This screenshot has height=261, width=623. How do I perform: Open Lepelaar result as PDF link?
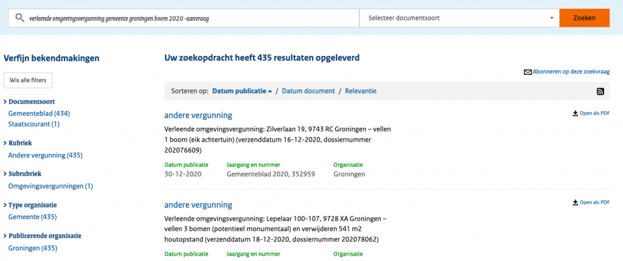click(594, 202)
